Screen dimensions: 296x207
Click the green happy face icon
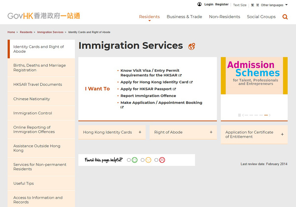(x=135, y=160)
